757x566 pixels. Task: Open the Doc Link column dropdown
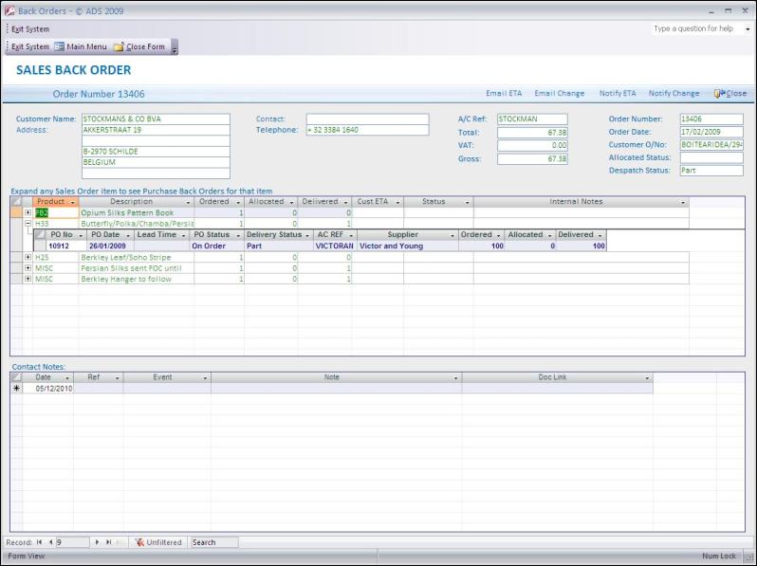click(x=647, y=378)
